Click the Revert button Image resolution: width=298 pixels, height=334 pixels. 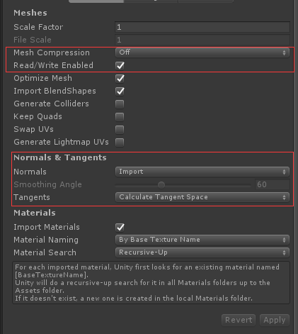239,320
